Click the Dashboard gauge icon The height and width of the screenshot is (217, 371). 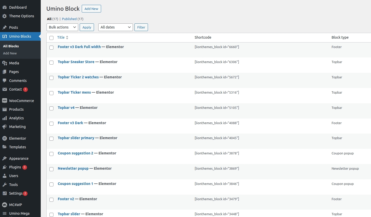point(5,7)
